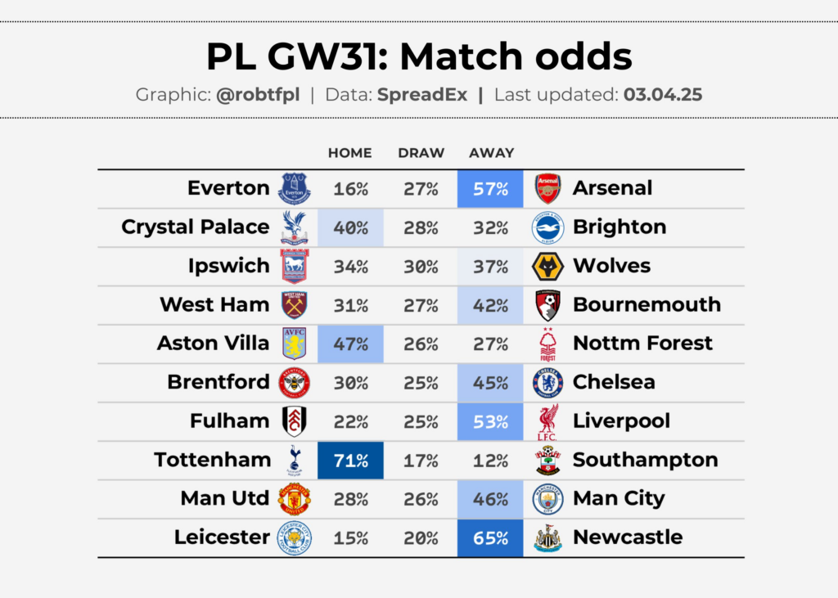Click the Man City badge
Screen dimensions: 838x598
click(547, 498)
